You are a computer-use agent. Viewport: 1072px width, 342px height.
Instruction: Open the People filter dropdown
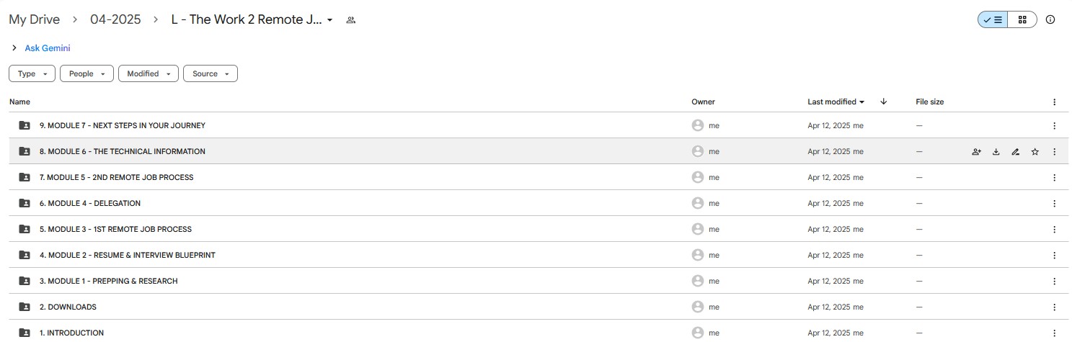[x=87, y=73]
